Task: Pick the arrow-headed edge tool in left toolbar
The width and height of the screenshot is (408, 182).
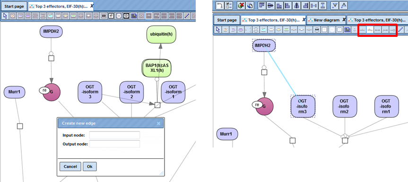Action: click(156, 16)
